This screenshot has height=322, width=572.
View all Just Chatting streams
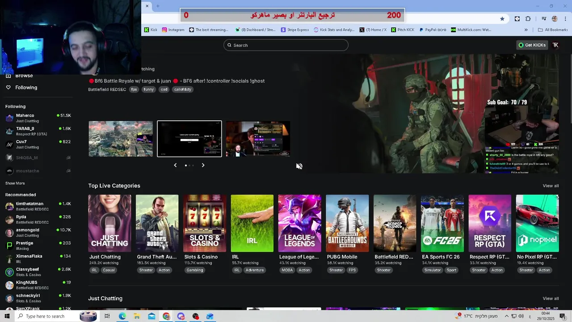551,299
